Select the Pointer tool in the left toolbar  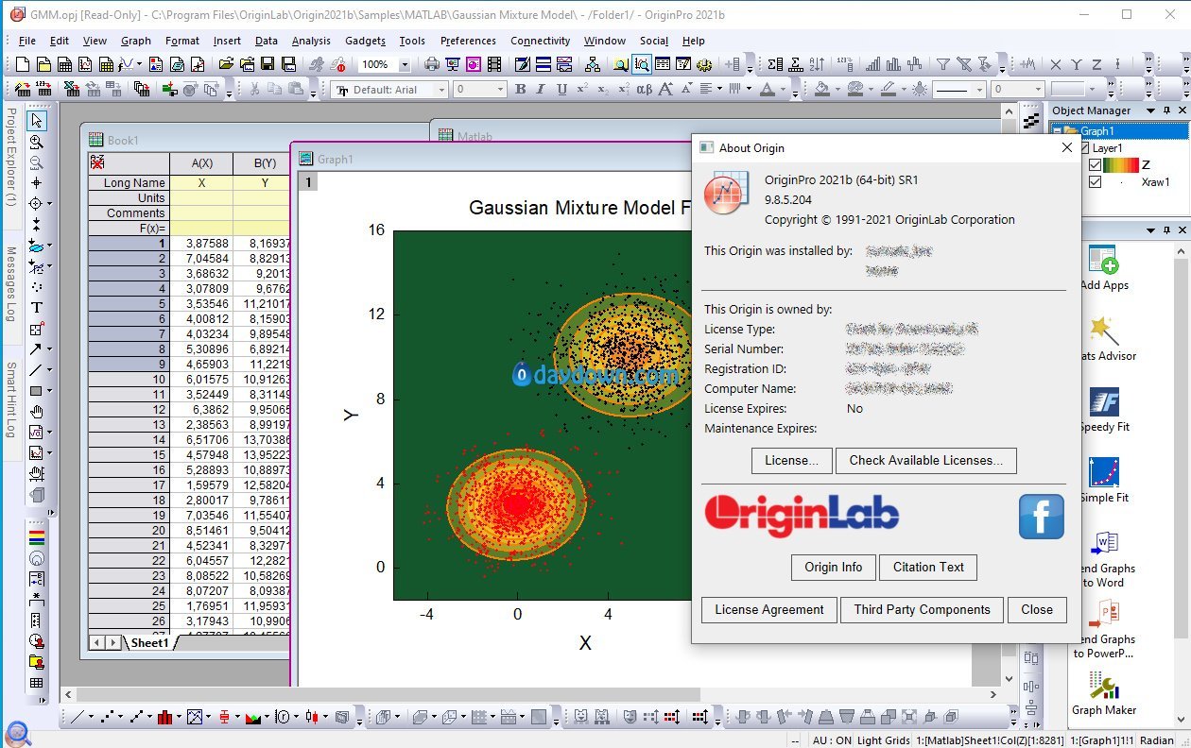pos(37,121)
